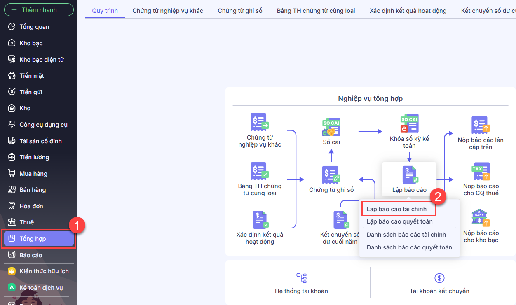Image resolution: width=516 pixels, height=305 pixels.
Task: Click the Tài khoản kết chuyển icon
Action: pyautogui.click(x=439, y=278)
